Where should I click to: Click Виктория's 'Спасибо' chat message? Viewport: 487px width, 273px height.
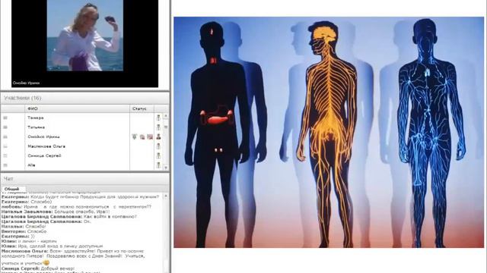tap(24, 231)
